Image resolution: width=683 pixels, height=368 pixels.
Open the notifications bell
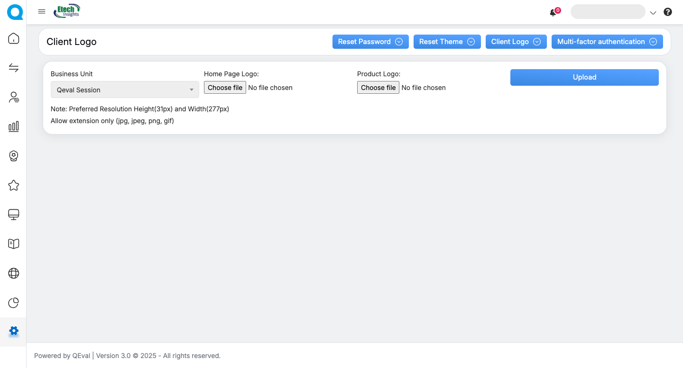553,13
